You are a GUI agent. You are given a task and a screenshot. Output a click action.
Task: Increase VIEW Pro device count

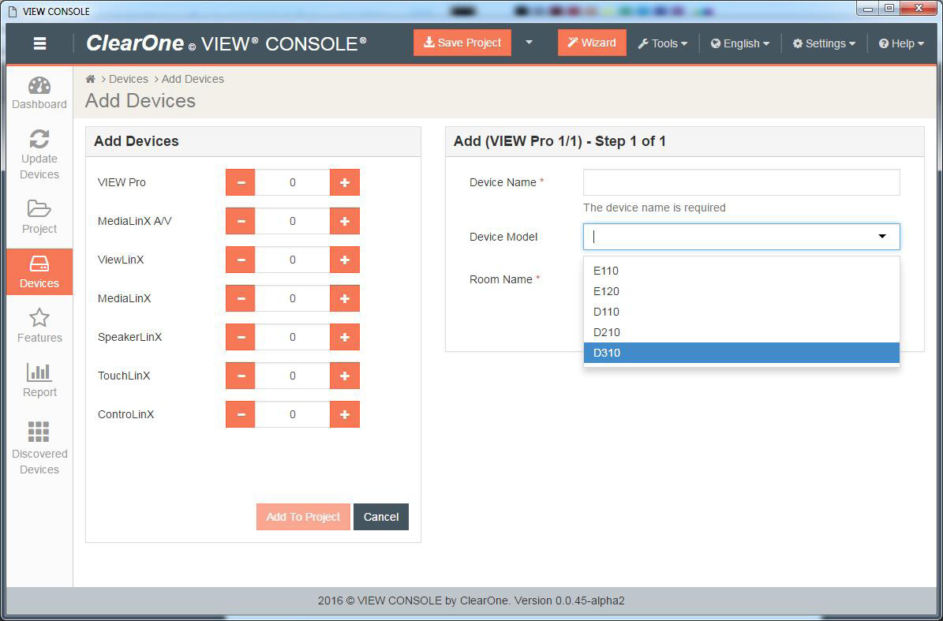[345, 182]
